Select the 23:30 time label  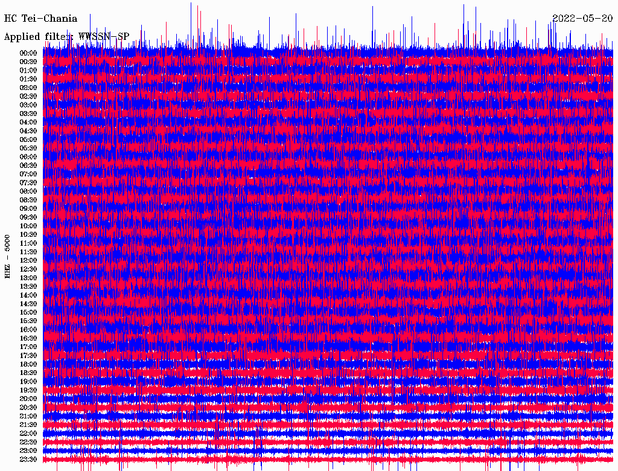[28, 460]
